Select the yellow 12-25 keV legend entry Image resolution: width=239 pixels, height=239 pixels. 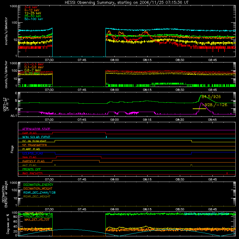click(x=33, y=13)
